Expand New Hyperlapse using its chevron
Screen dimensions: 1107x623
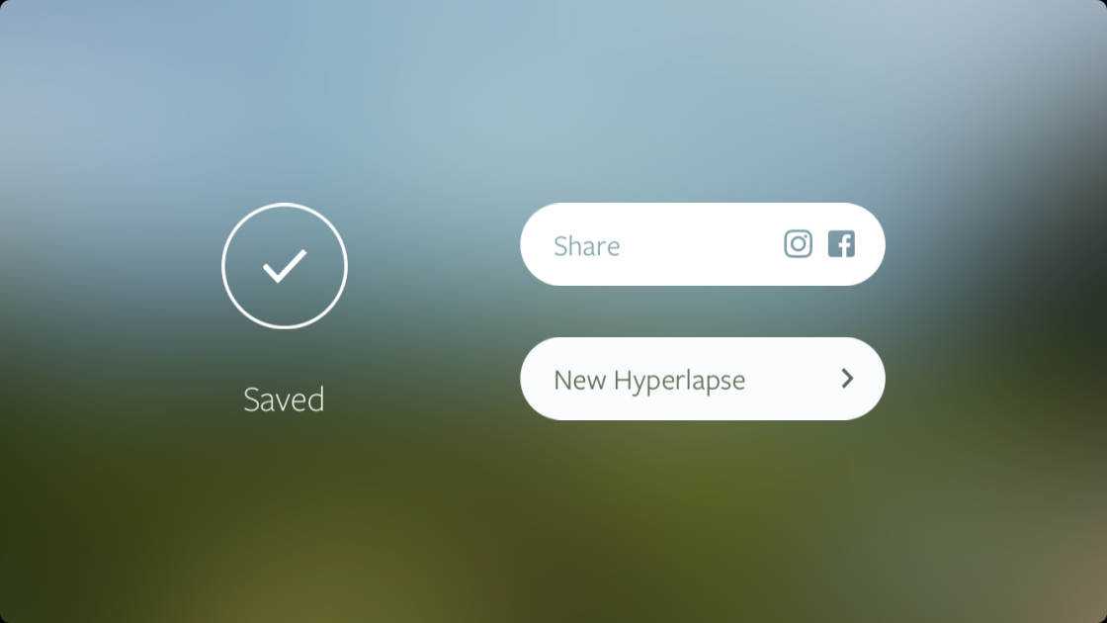pyautogui.click(x=847, y=379)
